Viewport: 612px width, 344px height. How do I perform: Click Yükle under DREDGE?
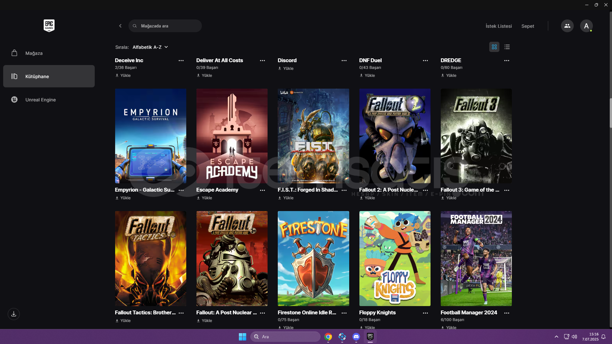coord(449,76)
